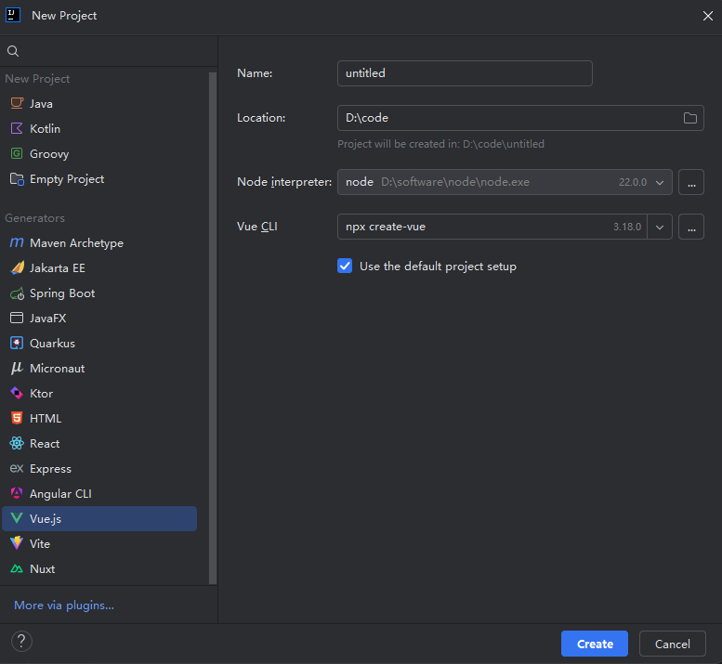Browse for location with folder icon
The width and height of the screenshot is (722, 664).
pyautogui.click(x=689, y=118)
